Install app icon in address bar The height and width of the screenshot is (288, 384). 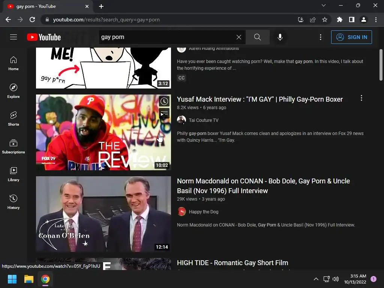[300, 19]
